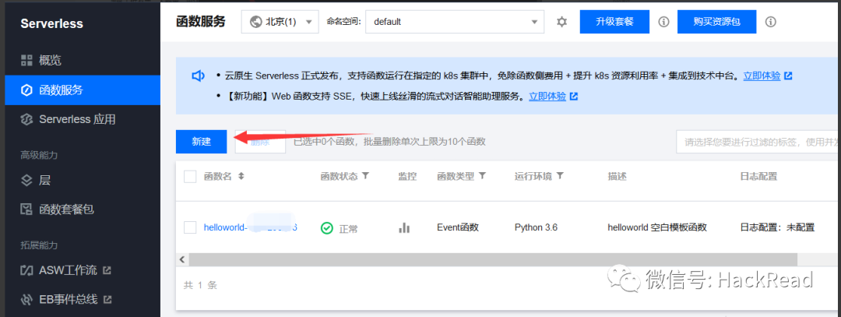Filter by 函数类型 funnel icon

[x=482, y=176]
